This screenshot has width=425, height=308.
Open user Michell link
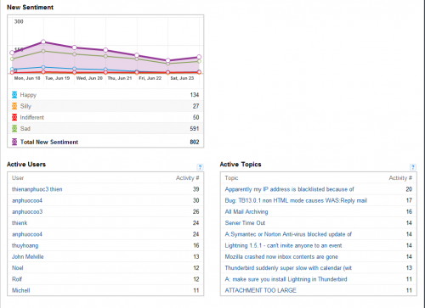[21, 290]
